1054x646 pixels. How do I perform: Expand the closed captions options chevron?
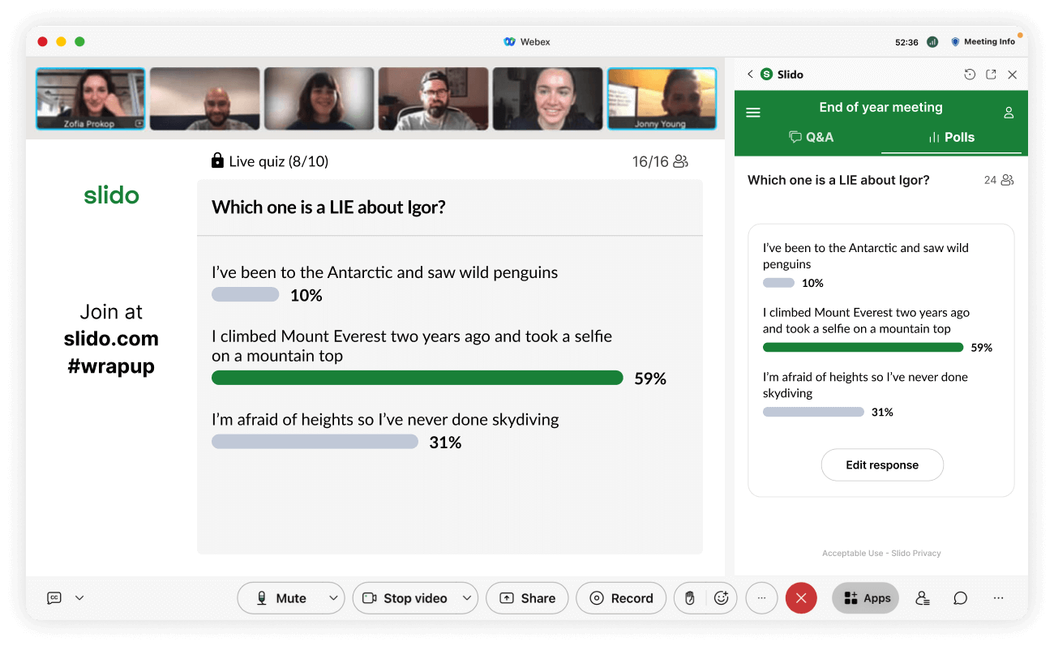pyautogui.click(x=79, y=598)
